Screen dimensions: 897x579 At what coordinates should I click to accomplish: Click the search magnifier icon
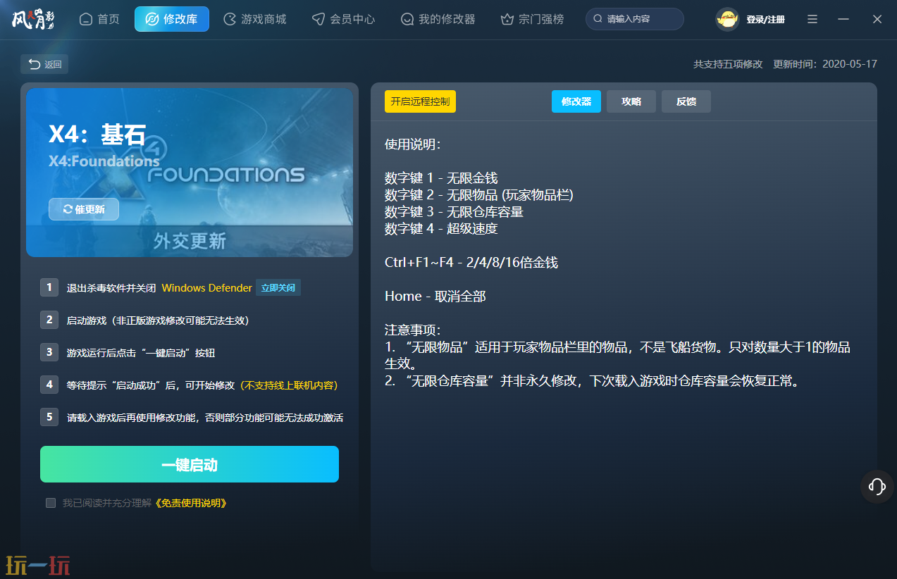point(598,19)
